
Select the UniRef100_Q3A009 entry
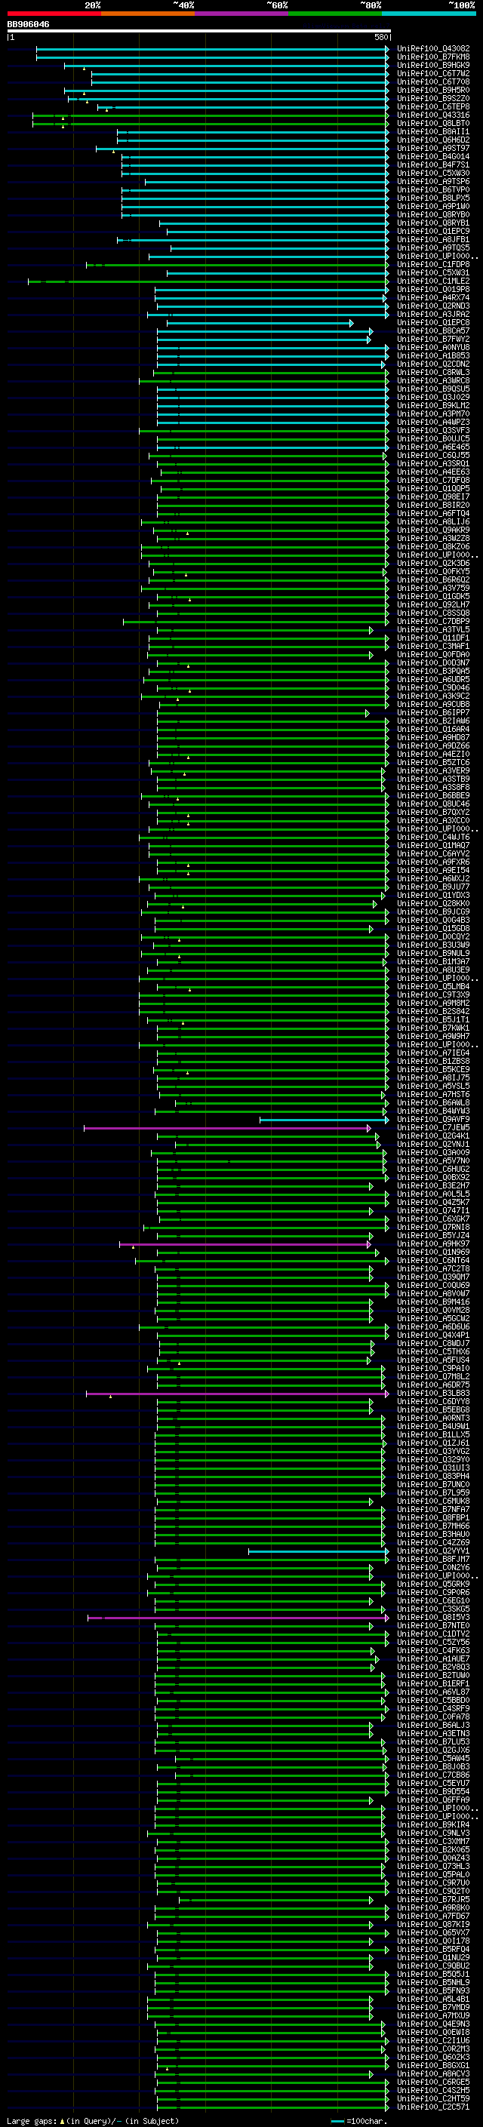coord(433,1153)
